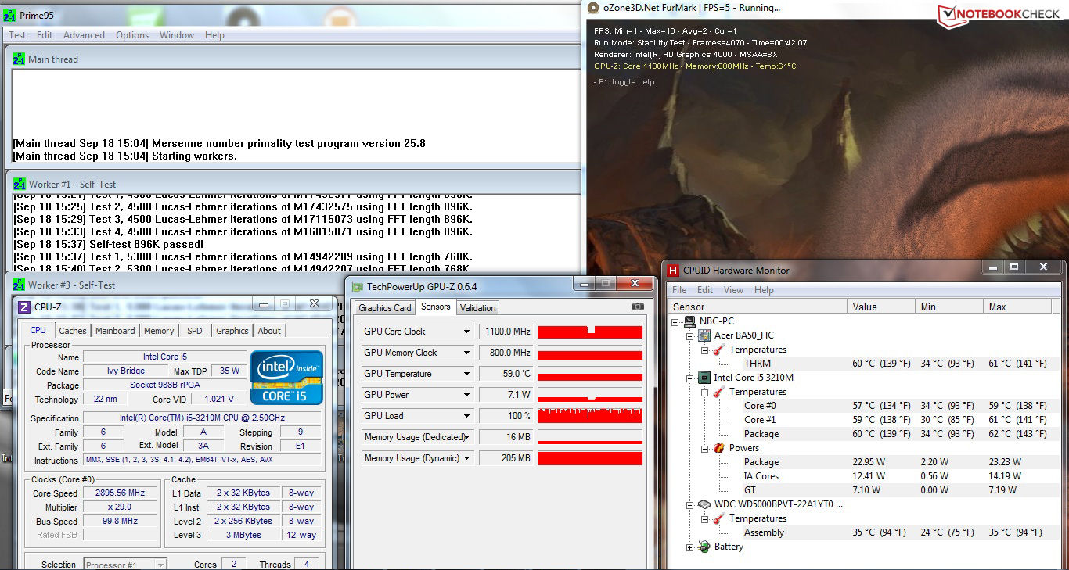Click the Intel Core i5 3210M chip icon
The width and height of the screenshot is (1069, 570).
[704, 378]
